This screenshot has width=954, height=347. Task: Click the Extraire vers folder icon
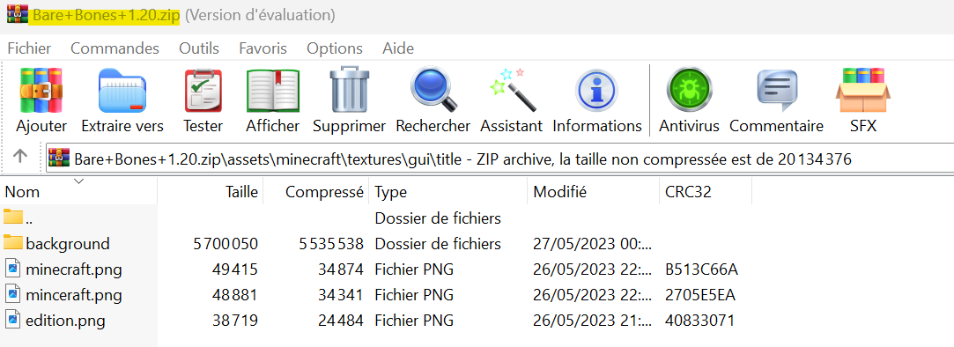click(122, 90)
